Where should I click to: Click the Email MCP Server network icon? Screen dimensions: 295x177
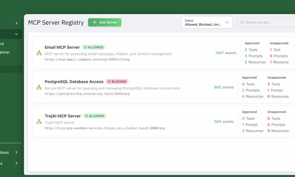(39, 53)
